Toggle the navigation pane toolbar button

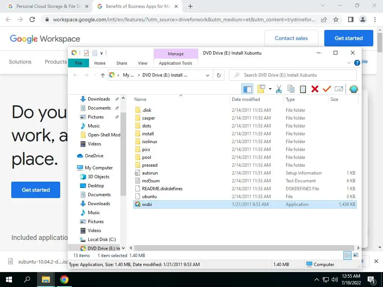[247, 89]
